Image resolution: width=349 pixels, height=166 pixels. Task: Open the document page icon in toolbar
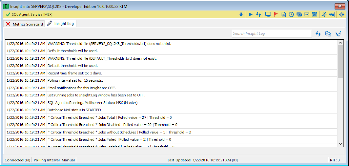pyautogui.click(x=283, y=14)
